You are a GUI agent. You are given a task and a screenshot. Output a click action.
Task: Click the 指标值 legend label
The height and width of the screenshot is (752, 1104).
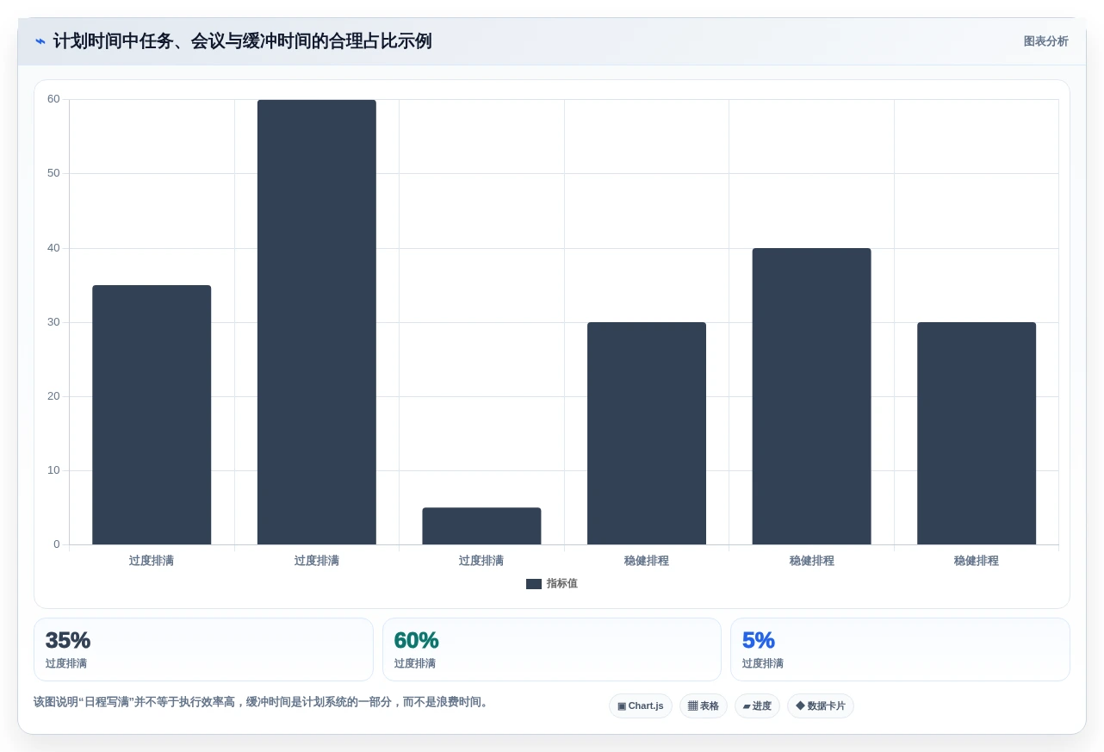coord(561,584)
